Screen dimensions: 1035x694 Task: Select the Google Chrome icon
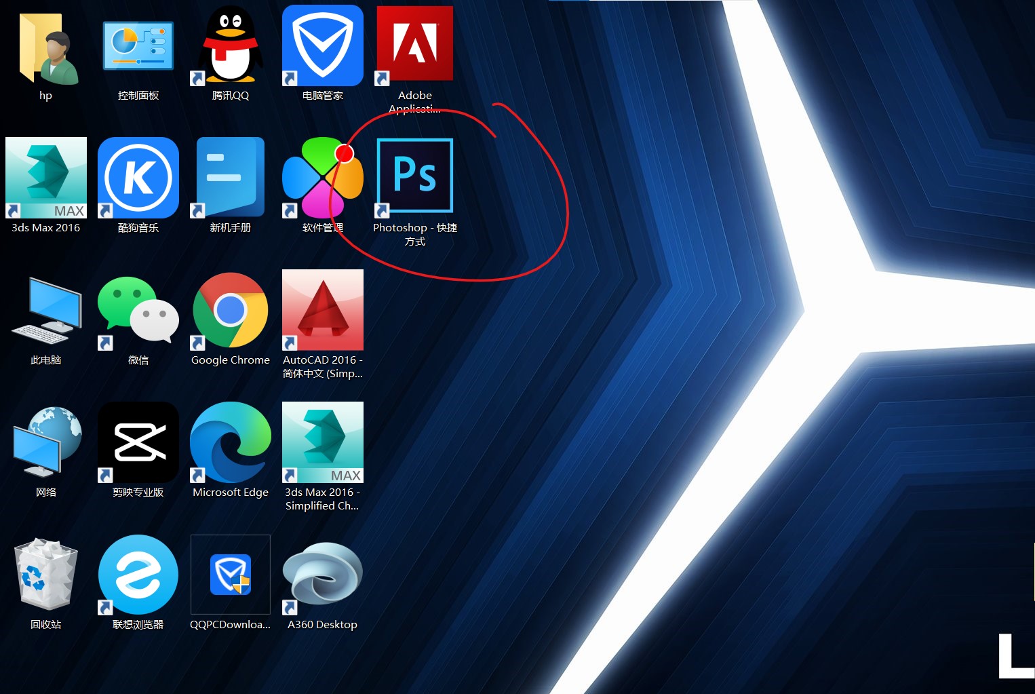point(231,310)
